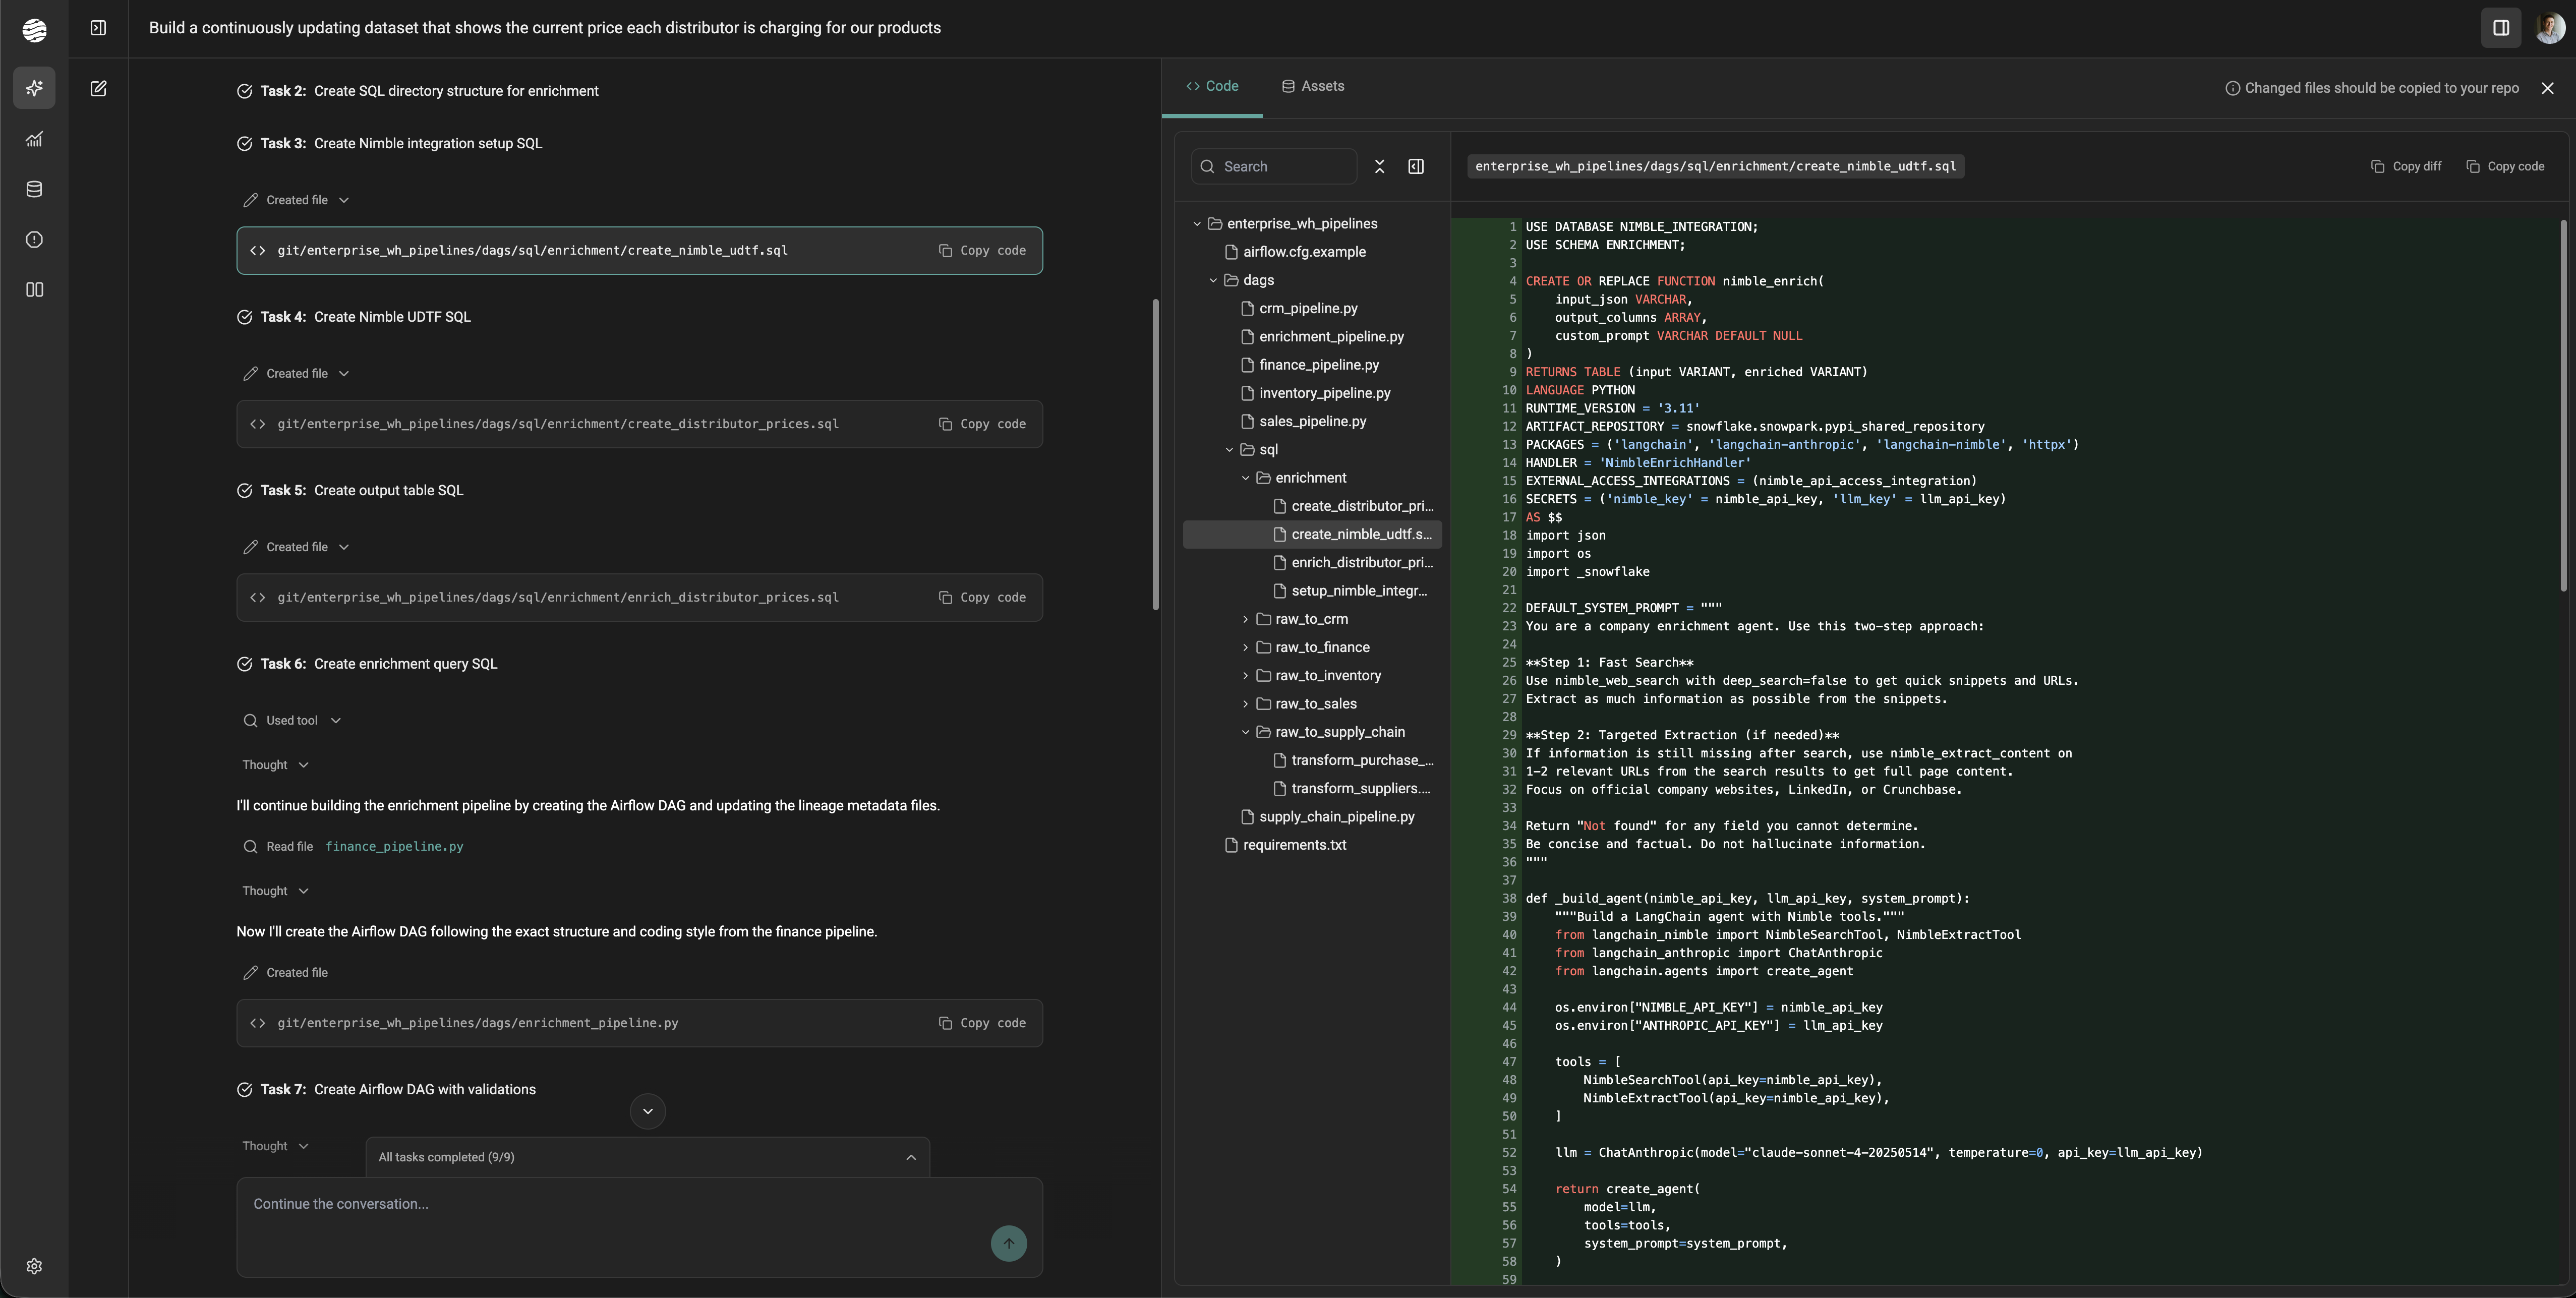2576x1298 pixels.
Task: Toggle the right side panel button
Action: point(2500,28)
